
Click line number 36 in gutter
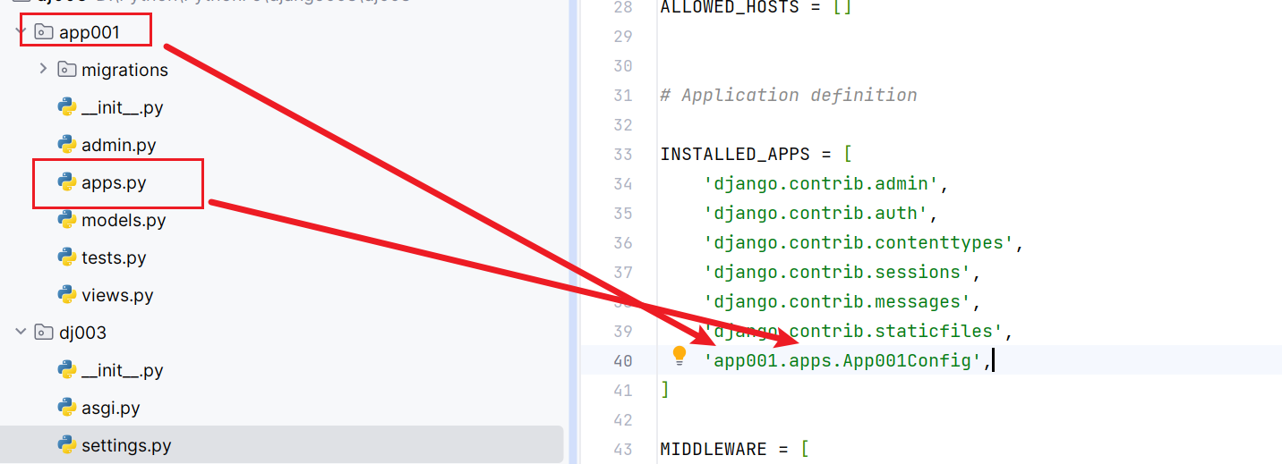(x=623, y=242)
